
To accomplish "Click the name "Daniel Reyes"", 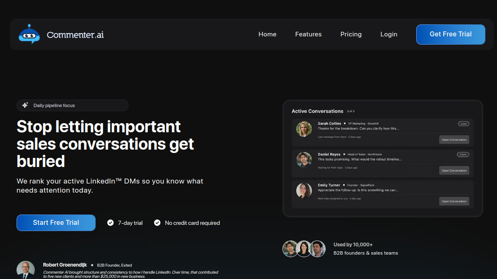I will (329, 155).
